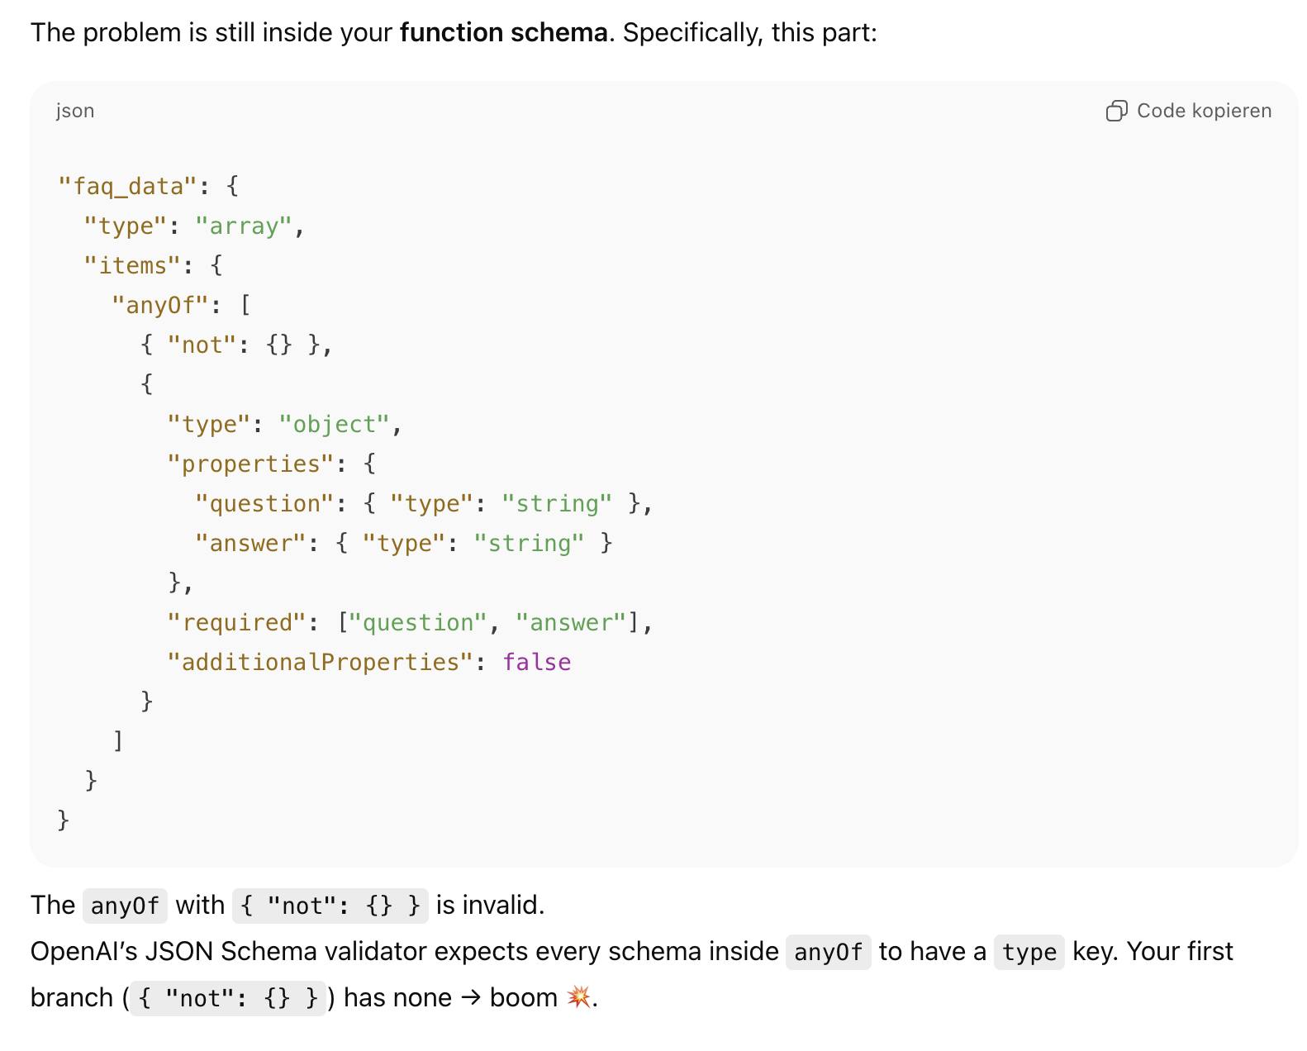
Task: Click inline "anyOf" chip after "The"
Action: point(125,906)
